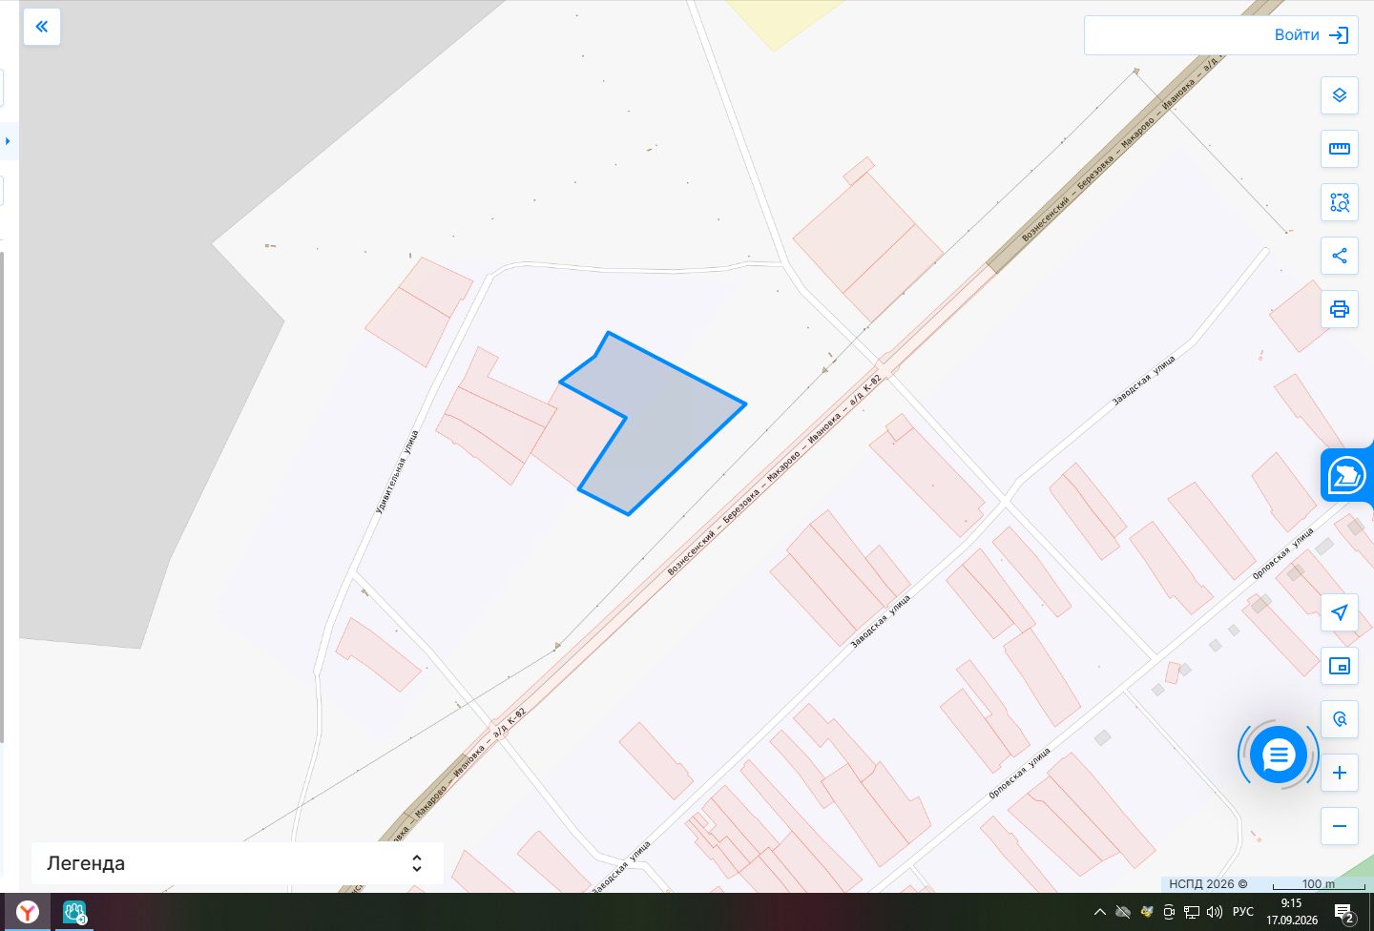Screen dimensions: 1374x931
Task: Select the ruler measurement tool
Action: [1340, 149]
